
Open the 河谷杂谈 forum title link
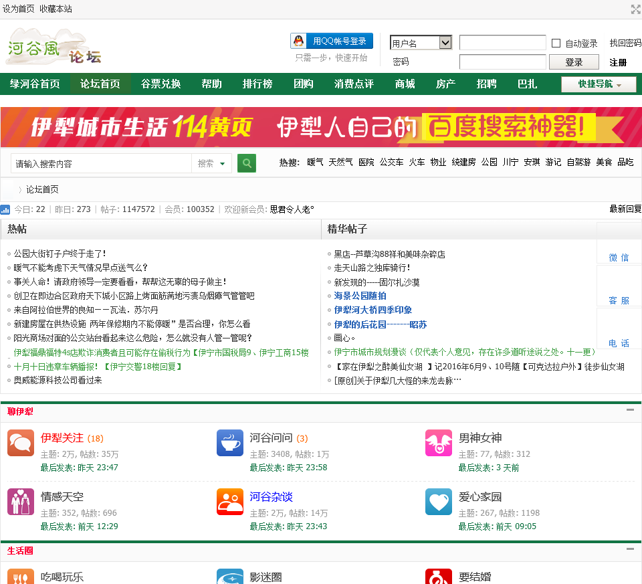click(x=271, y=497)
